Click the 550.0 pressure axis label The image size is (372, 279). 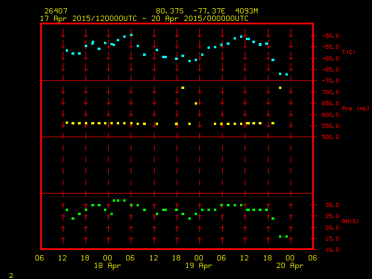330,126
